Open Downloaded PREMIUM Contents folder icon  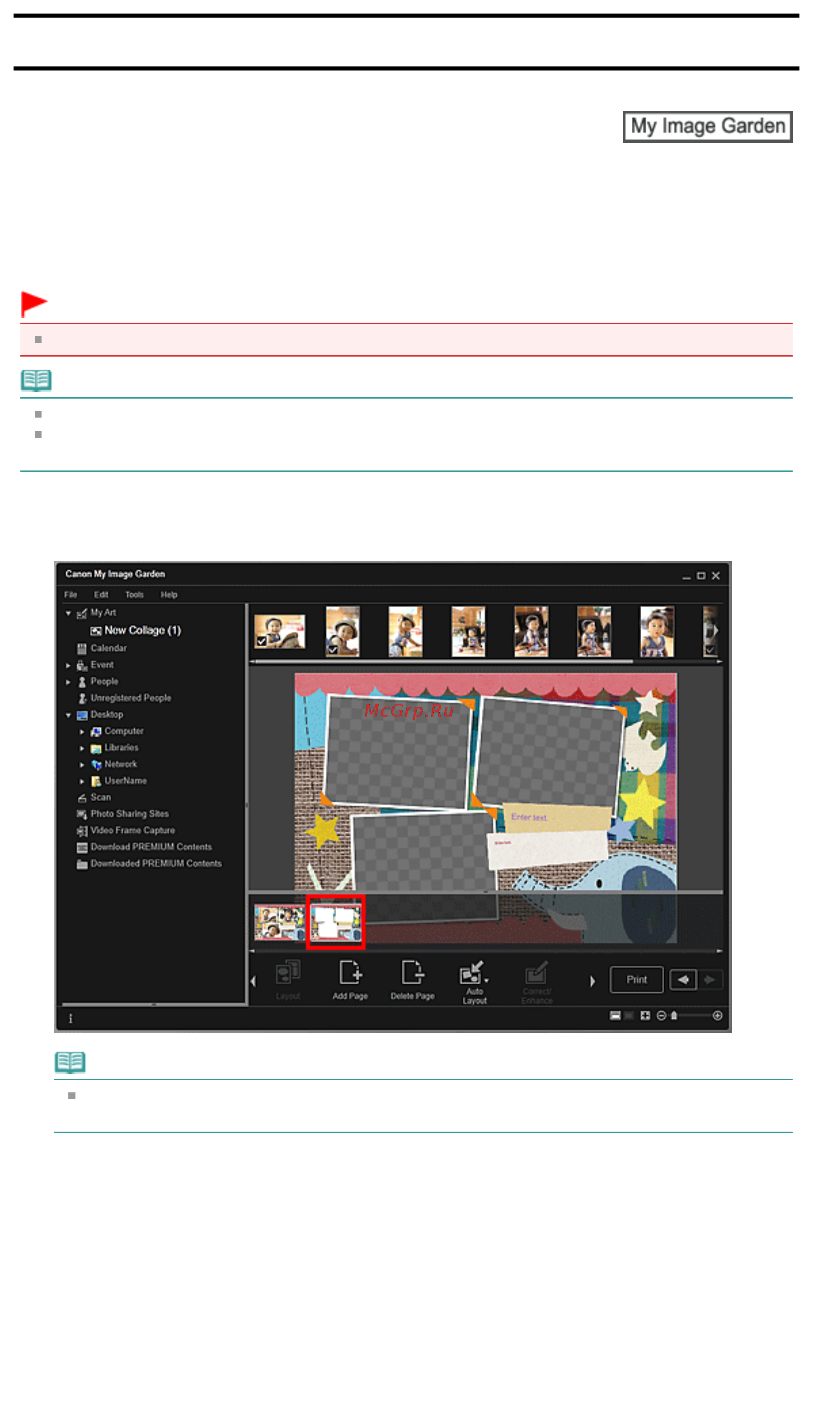81,865
